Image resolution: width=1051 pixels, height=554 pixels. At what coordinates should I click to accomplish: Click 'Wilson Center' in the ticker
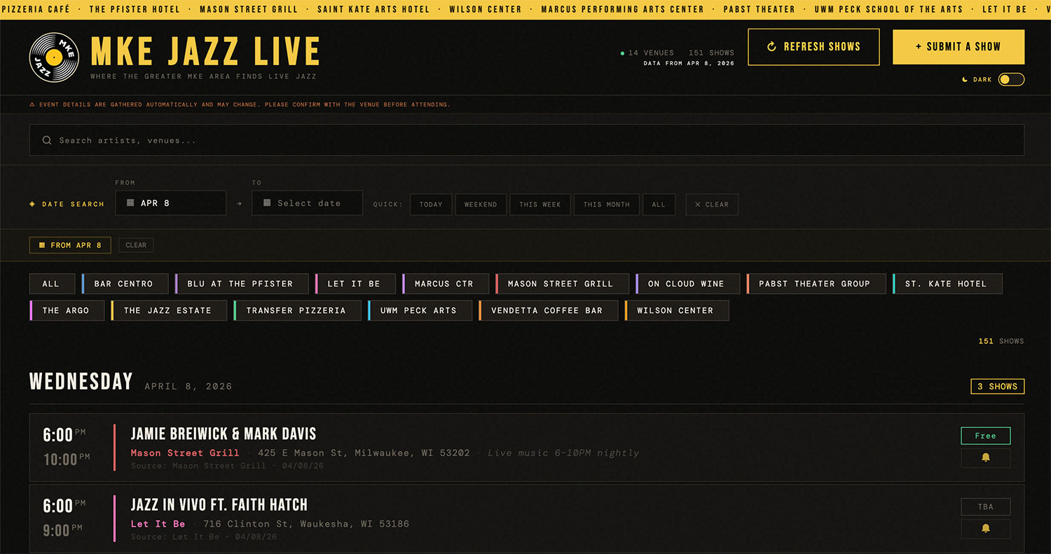[x=486, y=9]
